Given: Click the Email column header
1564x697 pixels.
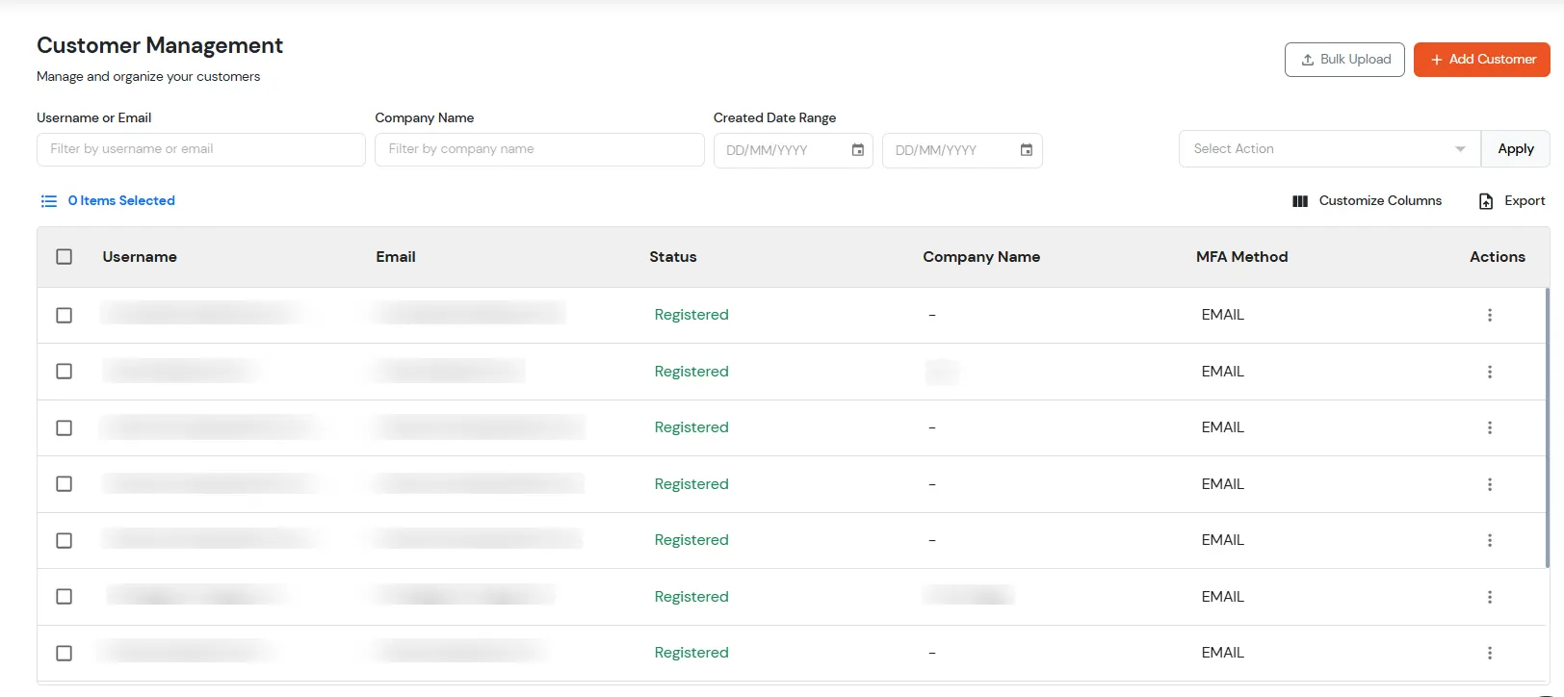Looking at the screenshot, I should [396, 257].
